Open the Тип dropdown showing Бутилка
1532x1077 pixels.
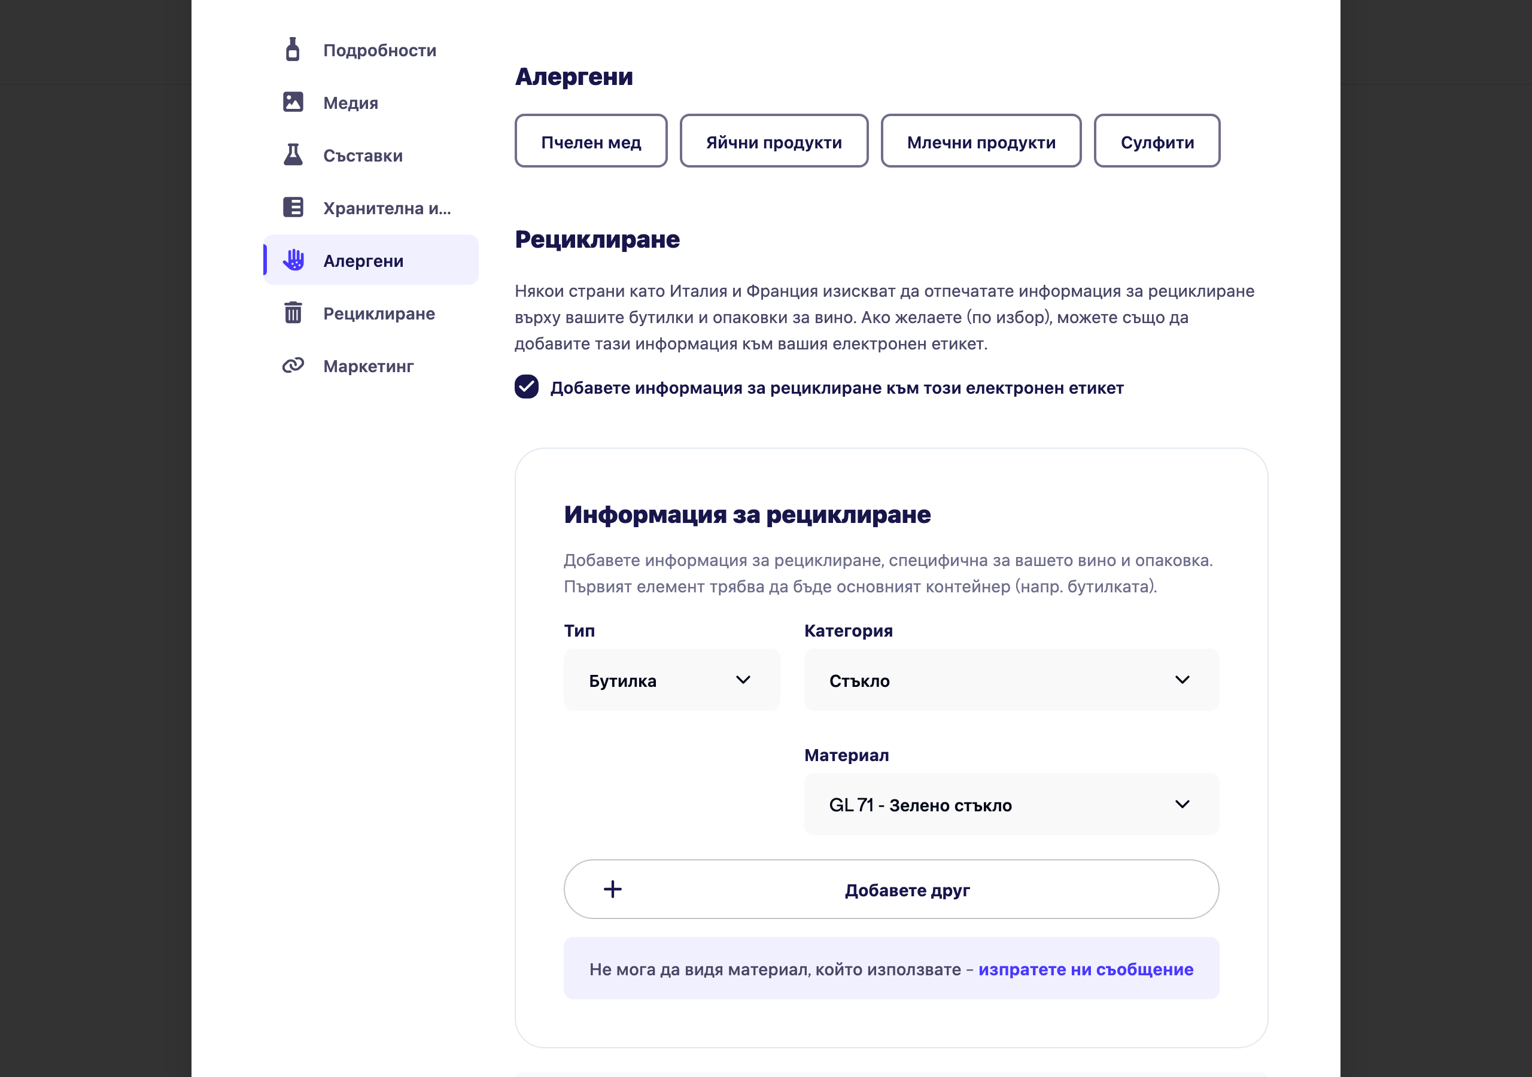click(x=672, y=680)
